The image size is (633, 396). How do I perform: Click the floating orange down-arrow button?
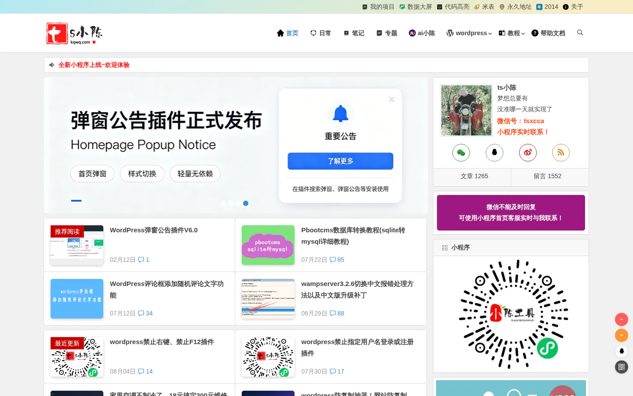click(x=622, y=335)
